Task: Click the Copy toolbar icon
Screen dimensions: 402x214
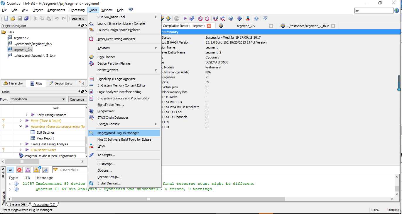Action: point(42,18)
